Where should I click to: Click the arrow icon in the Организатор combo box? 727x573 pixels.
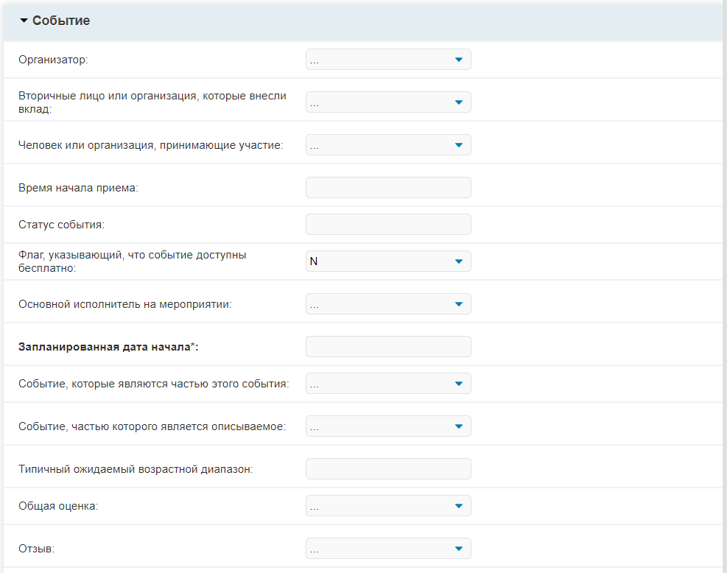pos(459,60)
